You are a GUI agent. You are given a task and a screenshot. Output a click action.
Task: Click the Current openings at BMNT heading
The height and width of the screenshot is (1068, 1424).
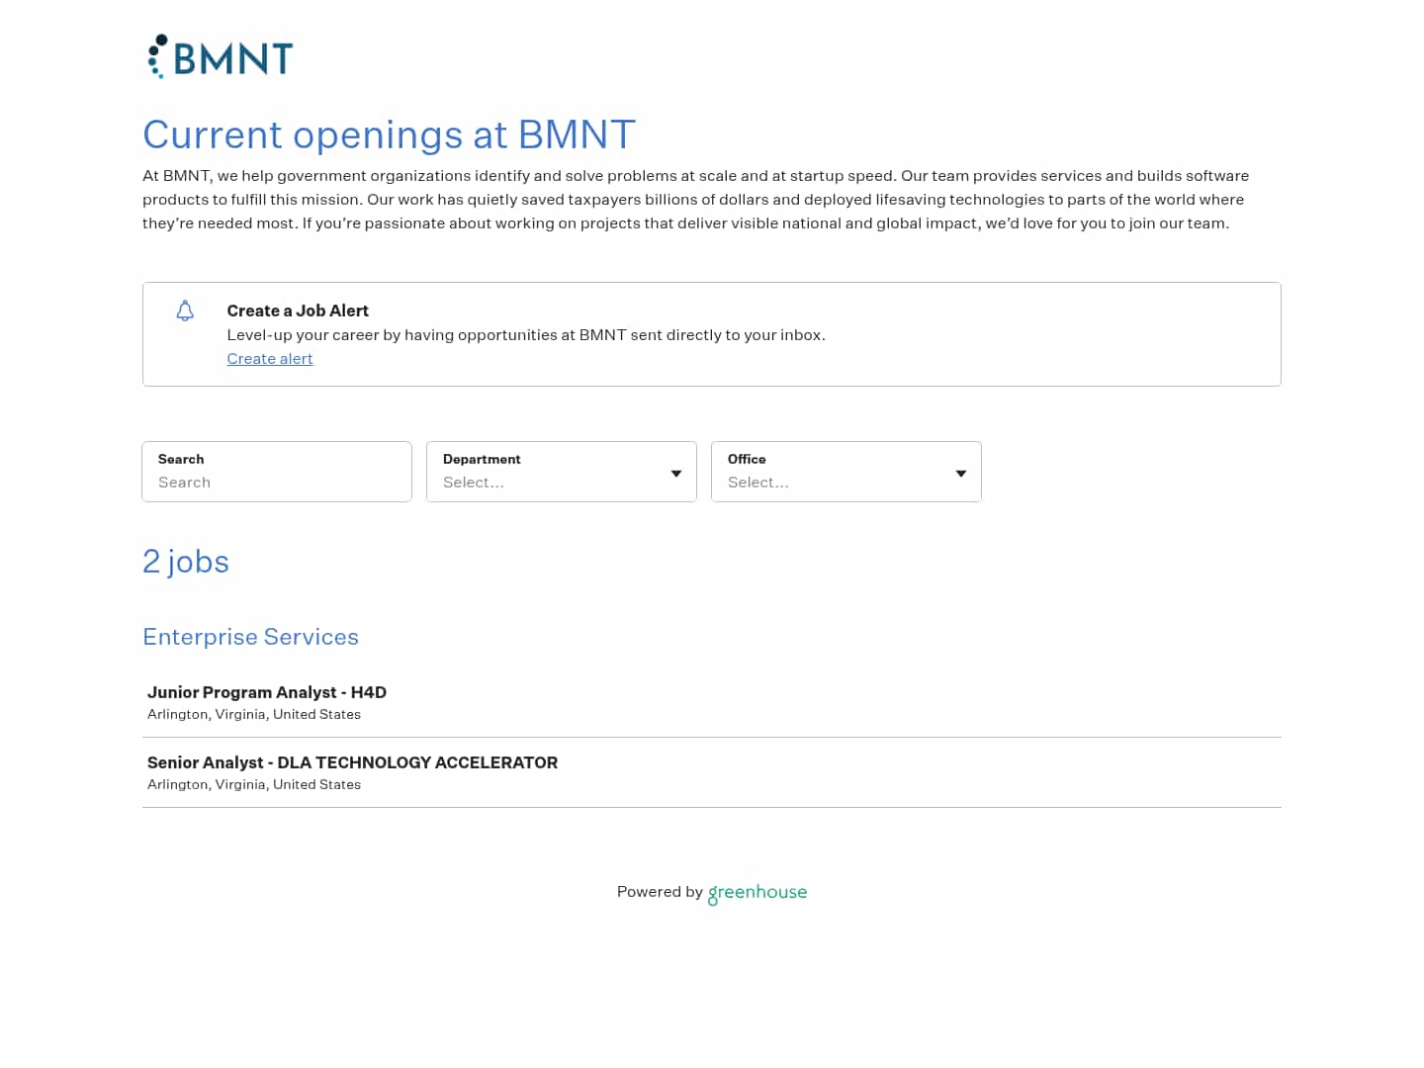pyautogui.click(x=390, y=134)
